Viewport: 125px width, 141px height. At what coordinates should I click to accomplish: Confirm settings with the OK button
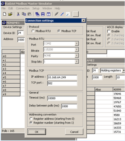[37, 132]
